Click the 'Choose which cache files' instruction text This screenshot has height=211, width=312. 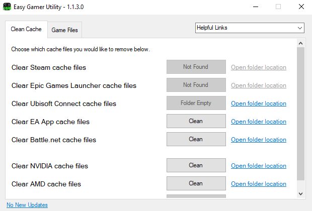tap(81, 49)
